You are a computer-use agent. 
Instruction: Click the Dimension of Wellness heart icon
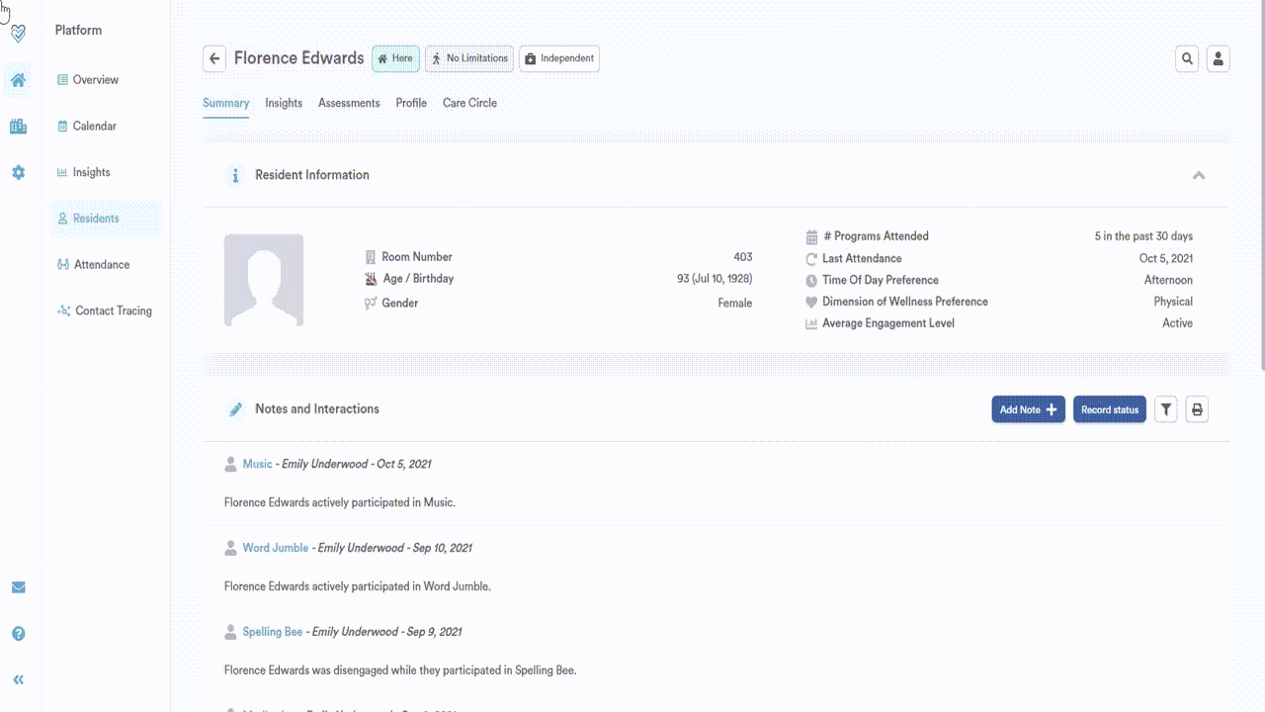coord(811,303)
